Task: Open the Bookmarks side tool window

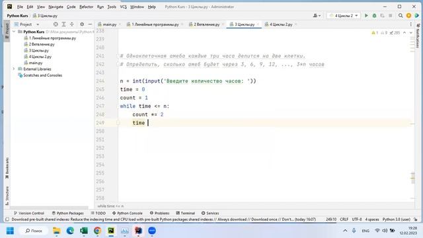Action: [x=7, y=168]
